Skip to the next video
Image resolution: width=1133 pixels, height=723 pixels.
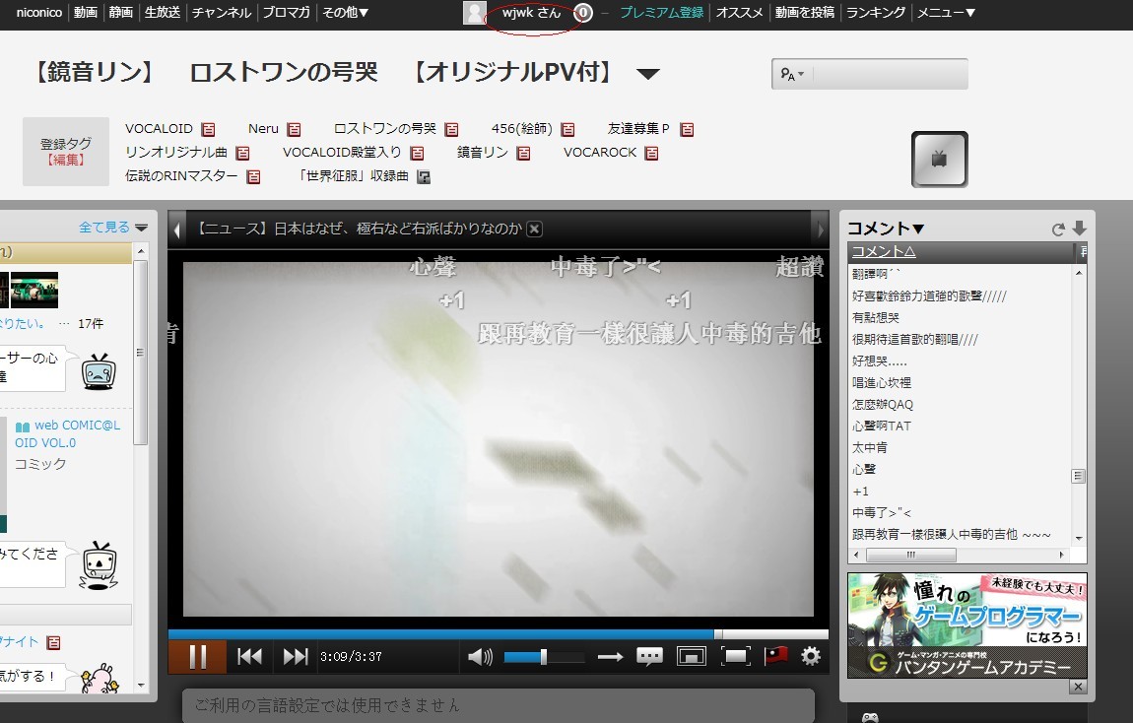tap(295, 657)
